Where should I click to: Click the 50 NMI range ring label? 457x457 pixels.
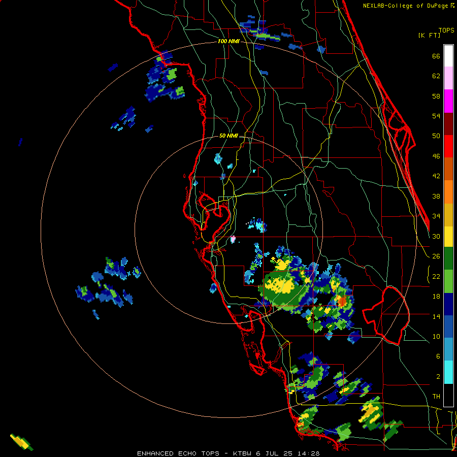[x=228, y=136]
